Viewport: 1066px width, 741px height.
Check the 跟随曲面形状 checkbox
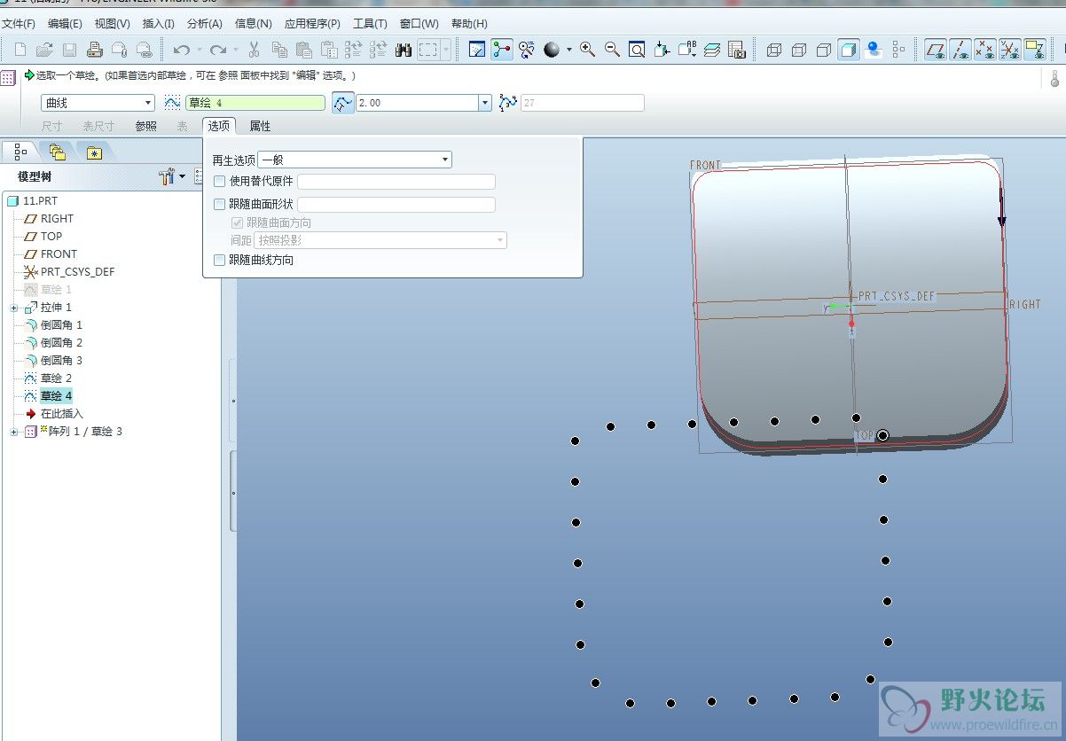220,205
